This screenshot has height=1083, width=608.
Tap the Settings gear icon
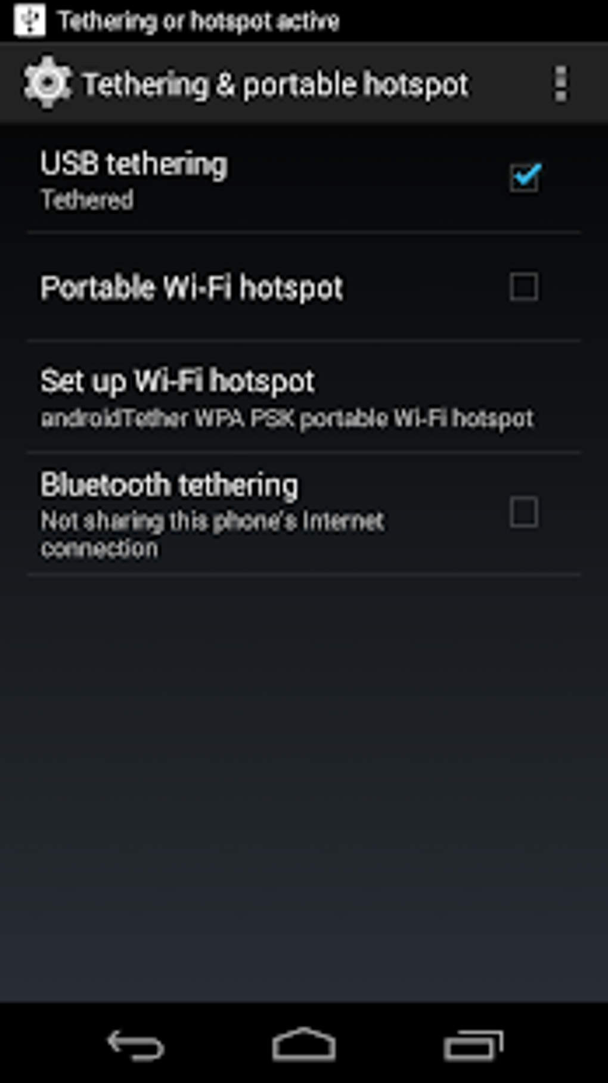coord(46,83)
